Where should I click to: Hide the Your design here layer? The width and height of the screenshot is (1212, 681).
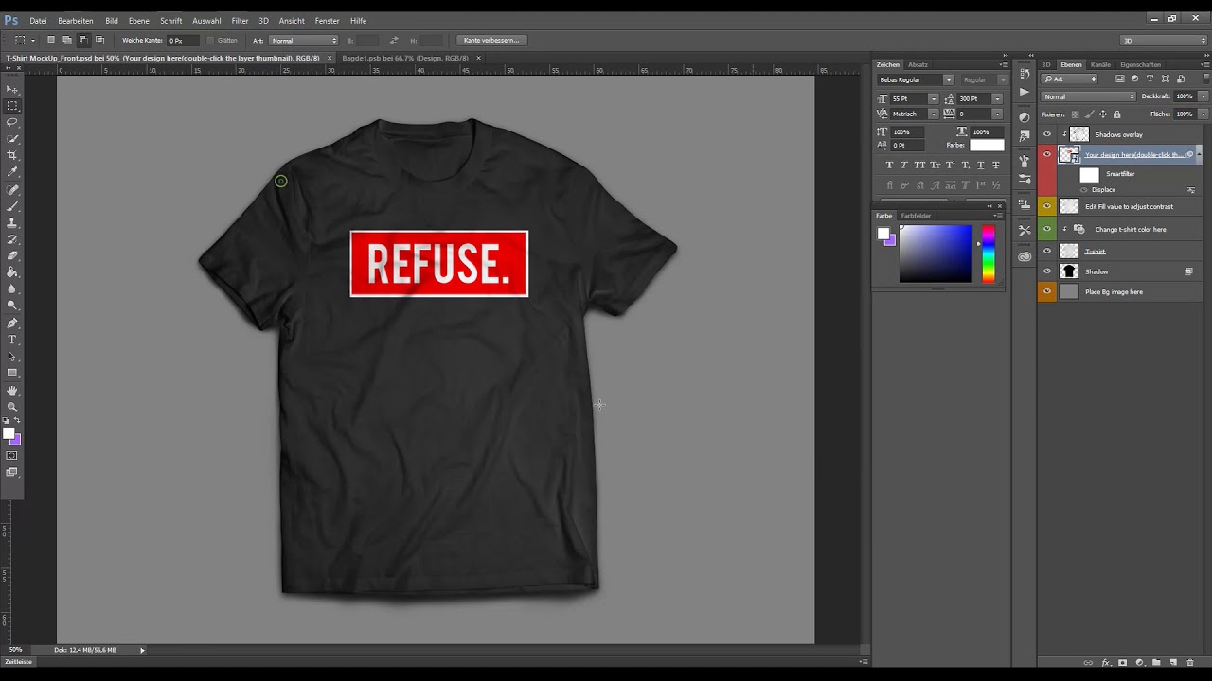1047,154
